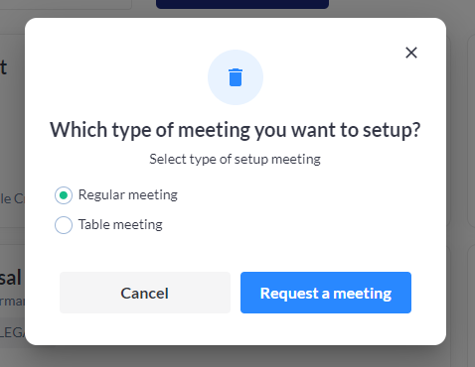Click the blue trash can icon
This screenshot has width=475, height=367.
tap(236, 77)
